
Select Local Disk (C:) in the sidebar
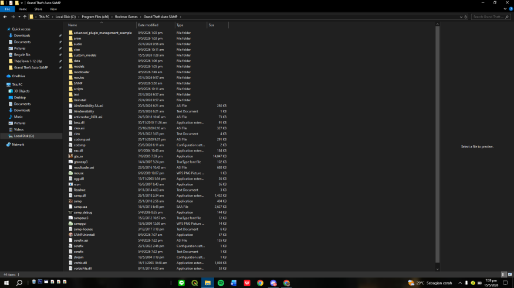[x=24, y=136]
